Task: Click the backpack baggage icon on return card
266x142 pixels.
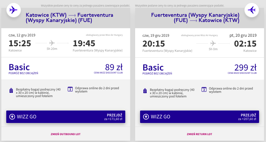Action: coord(145,91)
